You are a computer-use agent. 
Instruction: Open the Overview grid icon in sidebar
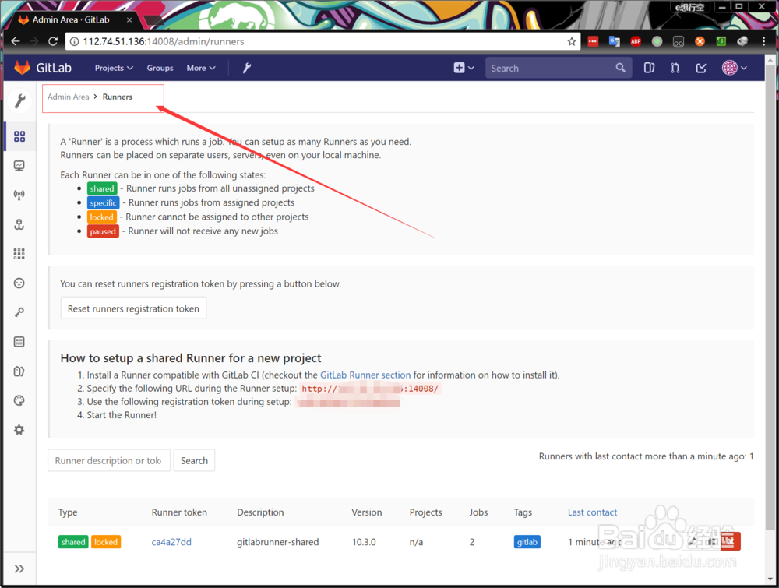tap(19, 136)
